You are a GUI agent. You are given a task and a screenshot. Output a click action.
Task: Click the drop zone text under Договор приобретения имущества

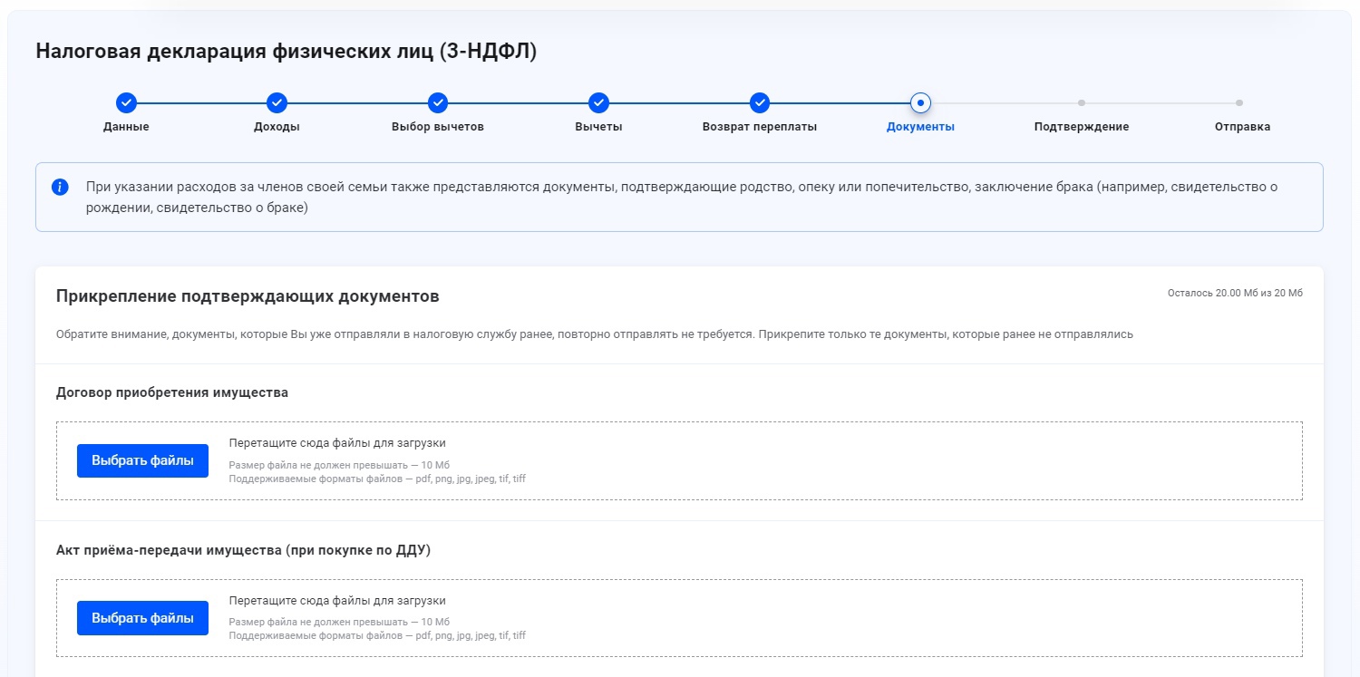(x=337, y=443)
